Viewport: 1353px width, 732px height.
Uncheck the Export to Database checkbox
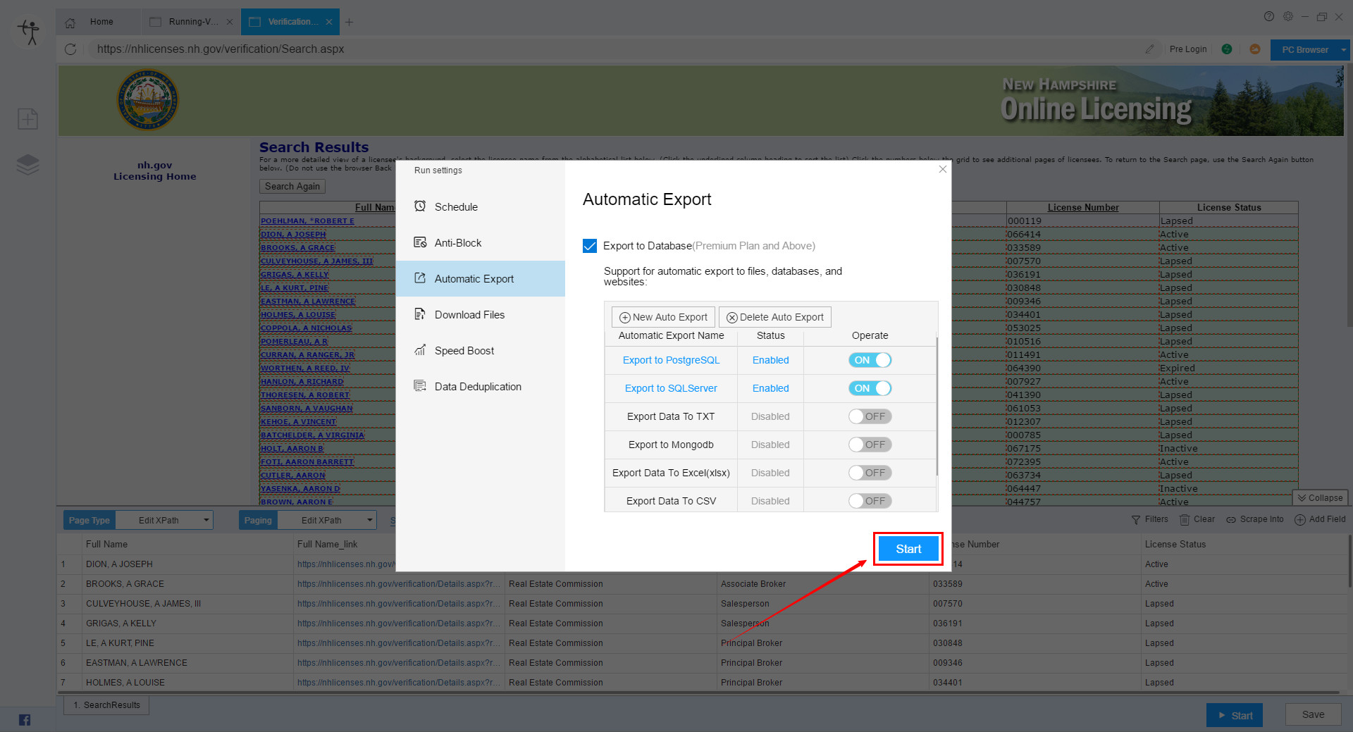[590, 246]
